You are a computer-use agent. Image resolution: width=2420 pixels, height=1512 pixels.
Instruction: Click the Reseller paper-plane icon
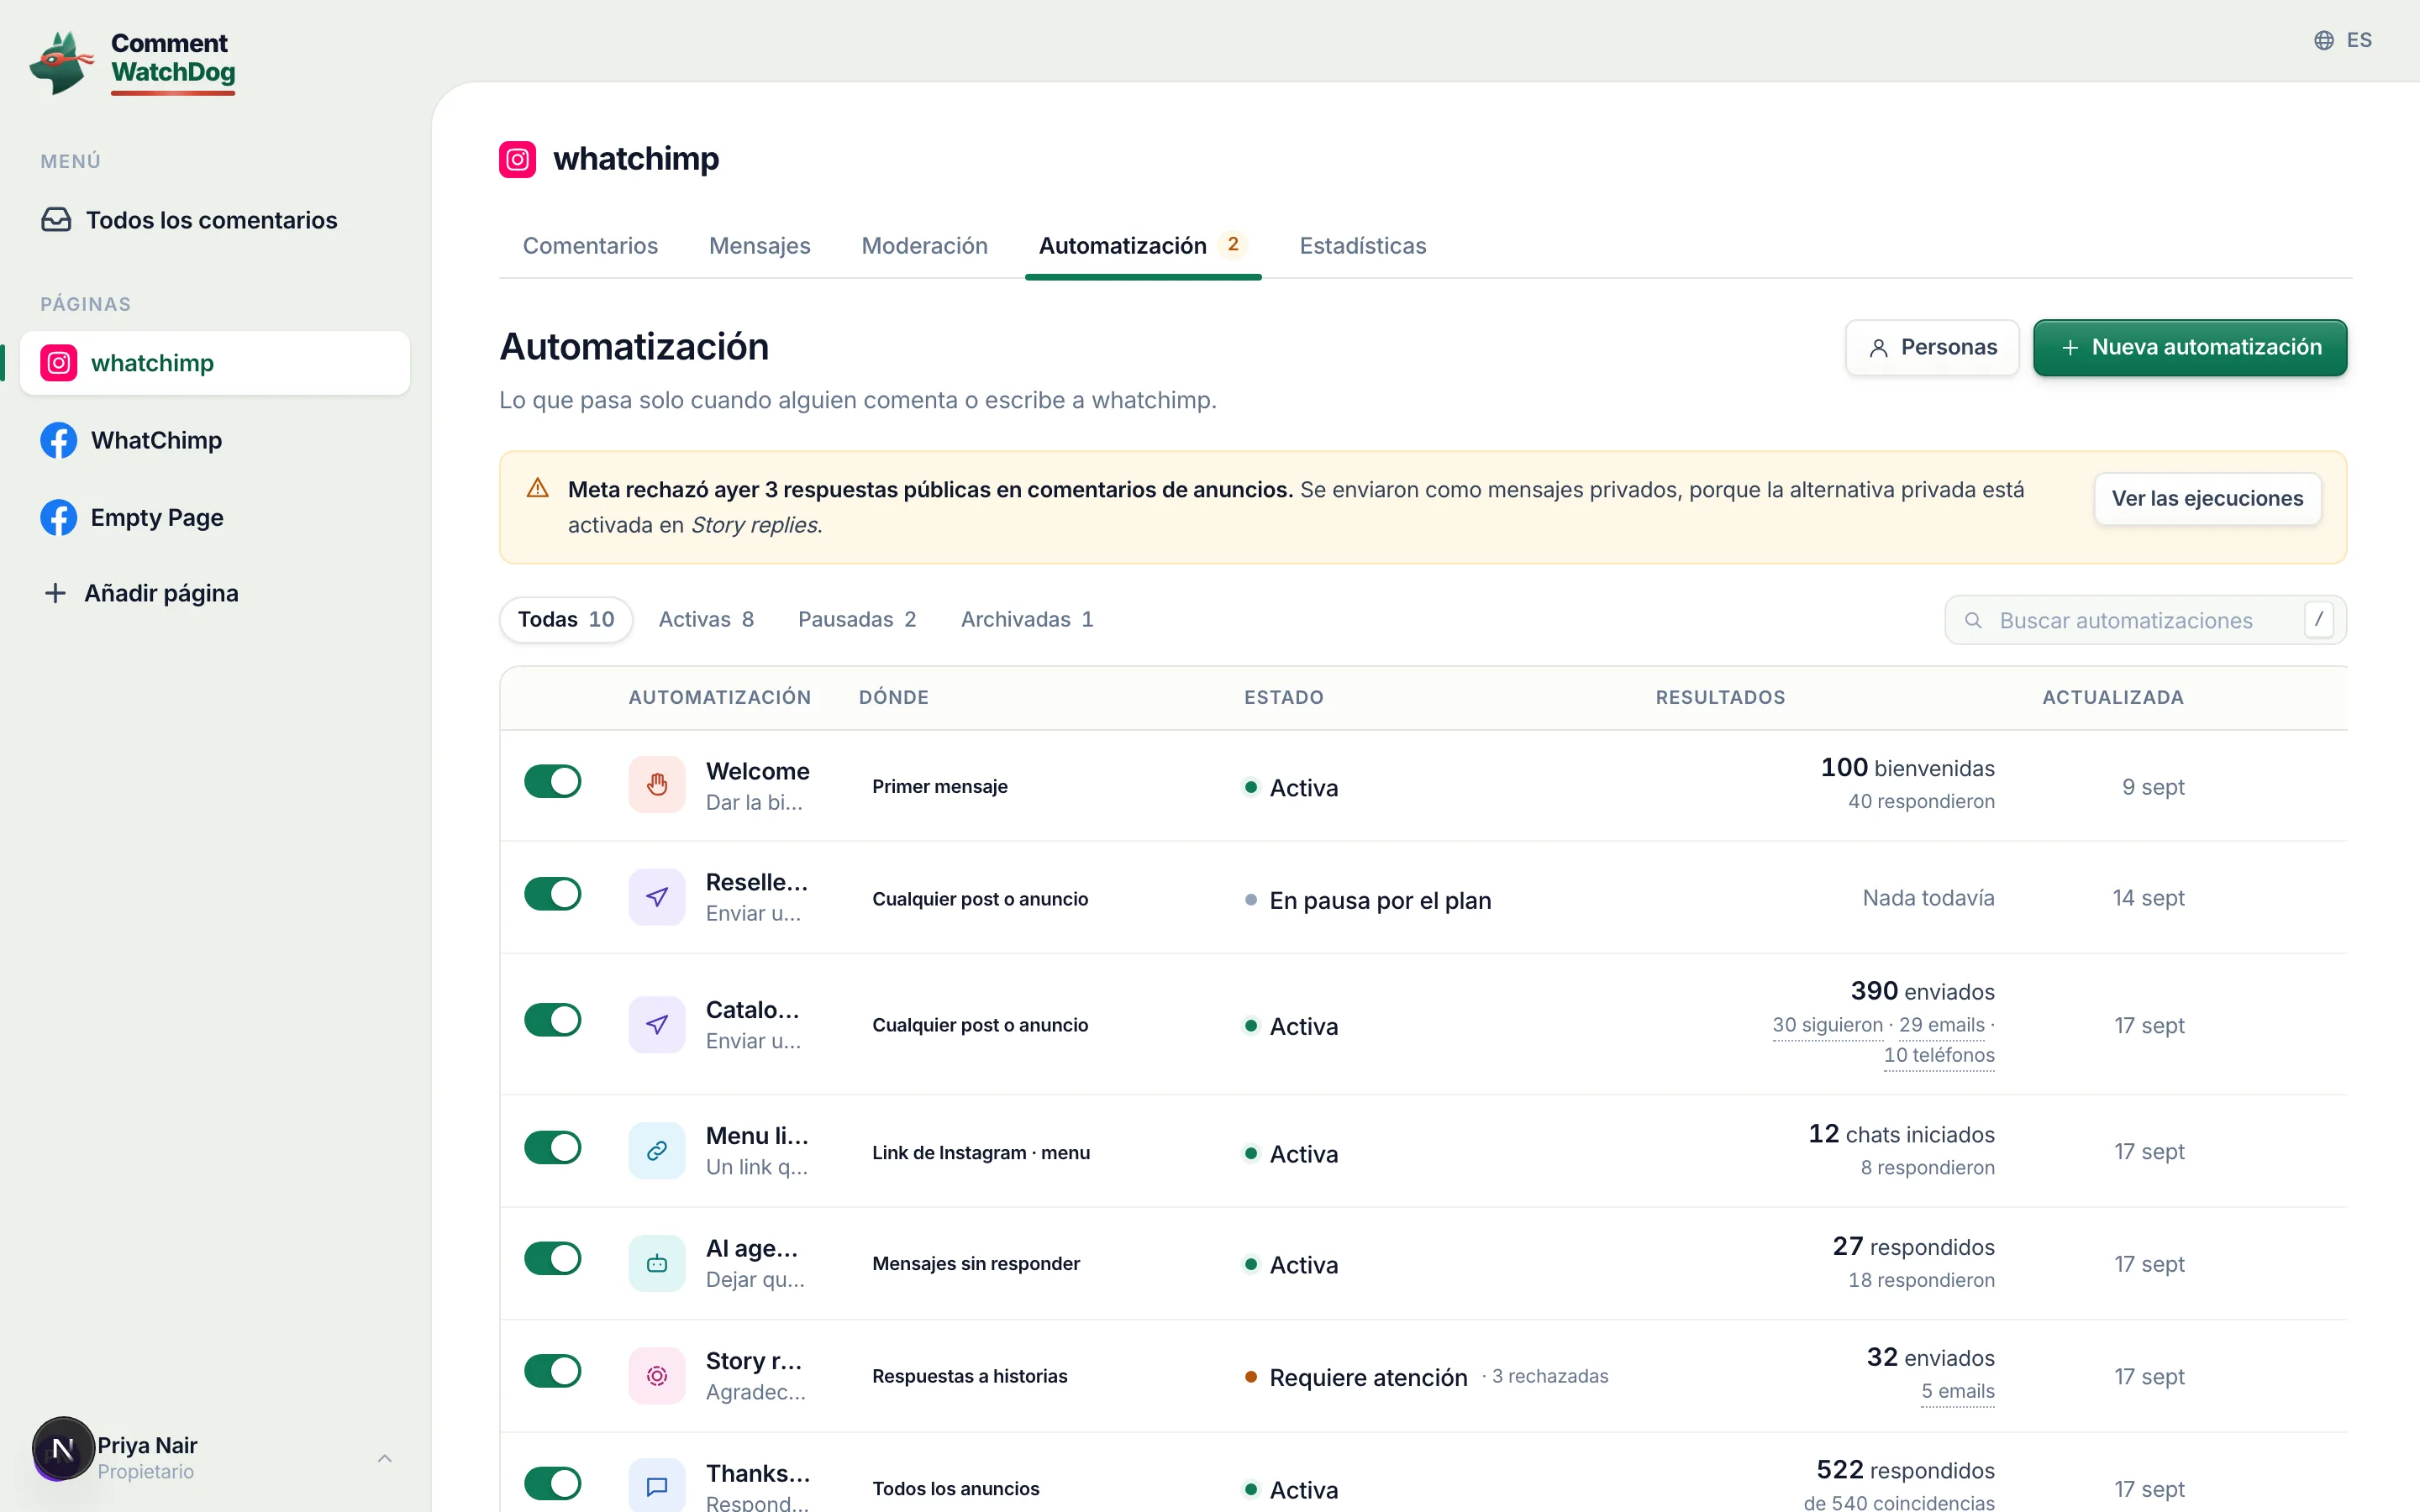tap(657, 897)
